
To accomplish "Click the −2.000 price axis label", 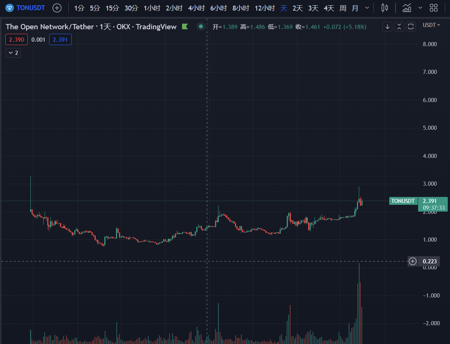I will coord(431,324).
